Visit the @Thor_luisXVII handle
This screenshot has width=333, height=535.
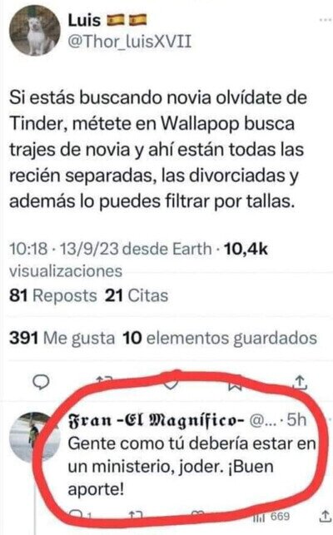click(x=130, y=42)
